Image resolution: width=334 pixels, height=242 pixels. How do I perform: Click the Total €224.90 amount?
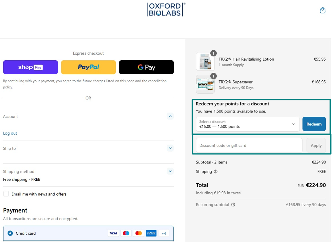point(316,185)
